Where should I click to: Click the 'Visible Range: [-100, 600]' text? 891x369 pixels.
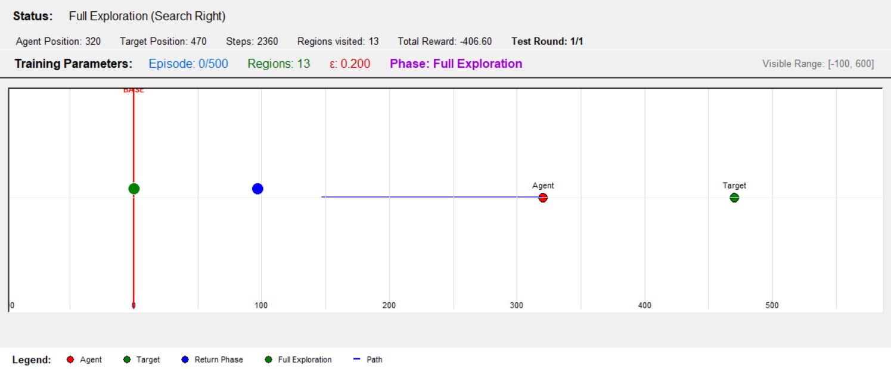pos(818,64)
